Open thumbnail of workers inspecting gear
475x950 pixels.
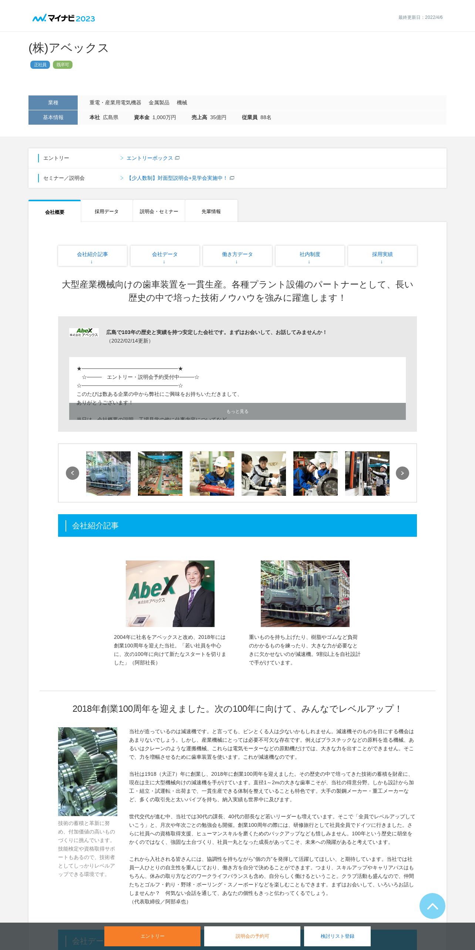pos(316,473)
